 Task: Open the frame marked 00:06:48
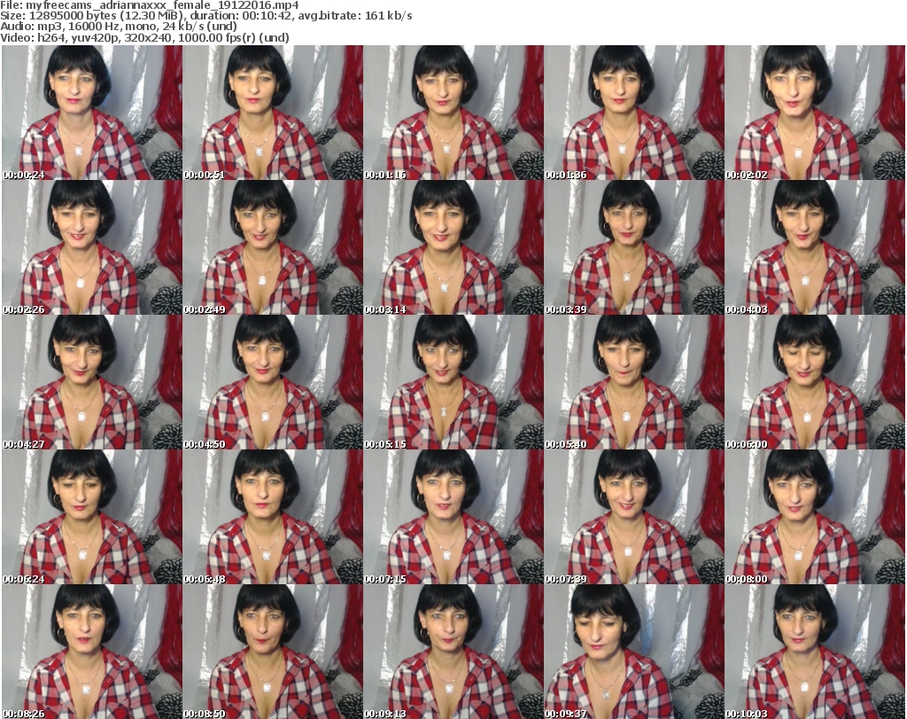pos(272,517)
